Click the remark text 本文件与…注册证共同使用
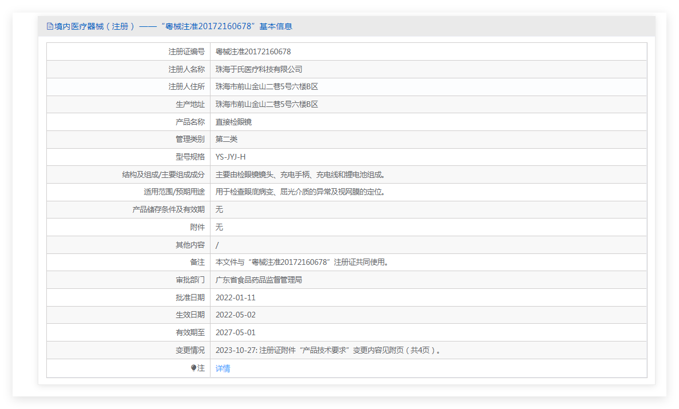679x409 pixels. tap(303, 262)
